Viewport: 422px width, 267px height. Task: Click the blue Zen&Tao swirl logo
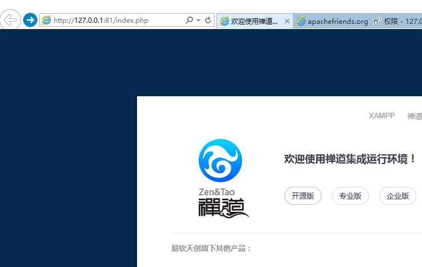(x=220, y=161)
